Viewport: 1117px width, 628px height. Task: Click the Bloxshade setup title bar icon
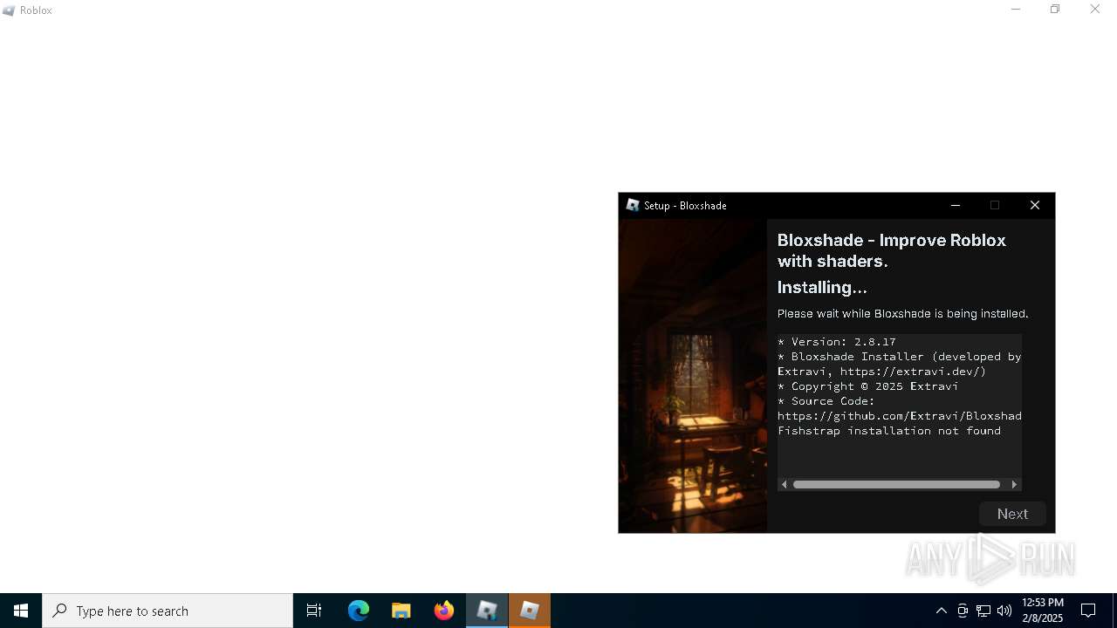click(633, 205)
